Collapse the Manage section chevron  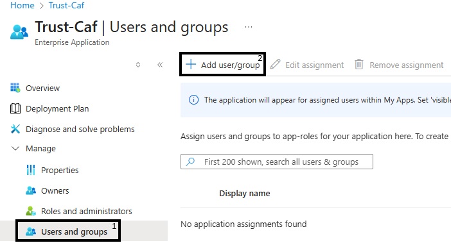(15, 148)
